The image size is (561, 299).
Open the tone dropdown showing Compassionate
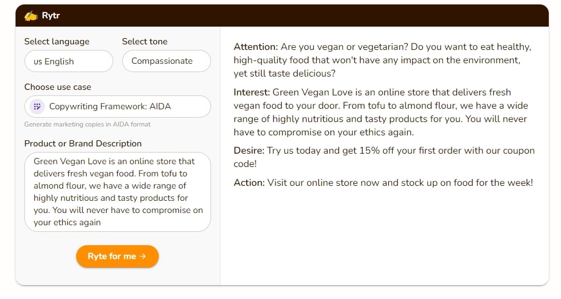(x=166, y=62)
